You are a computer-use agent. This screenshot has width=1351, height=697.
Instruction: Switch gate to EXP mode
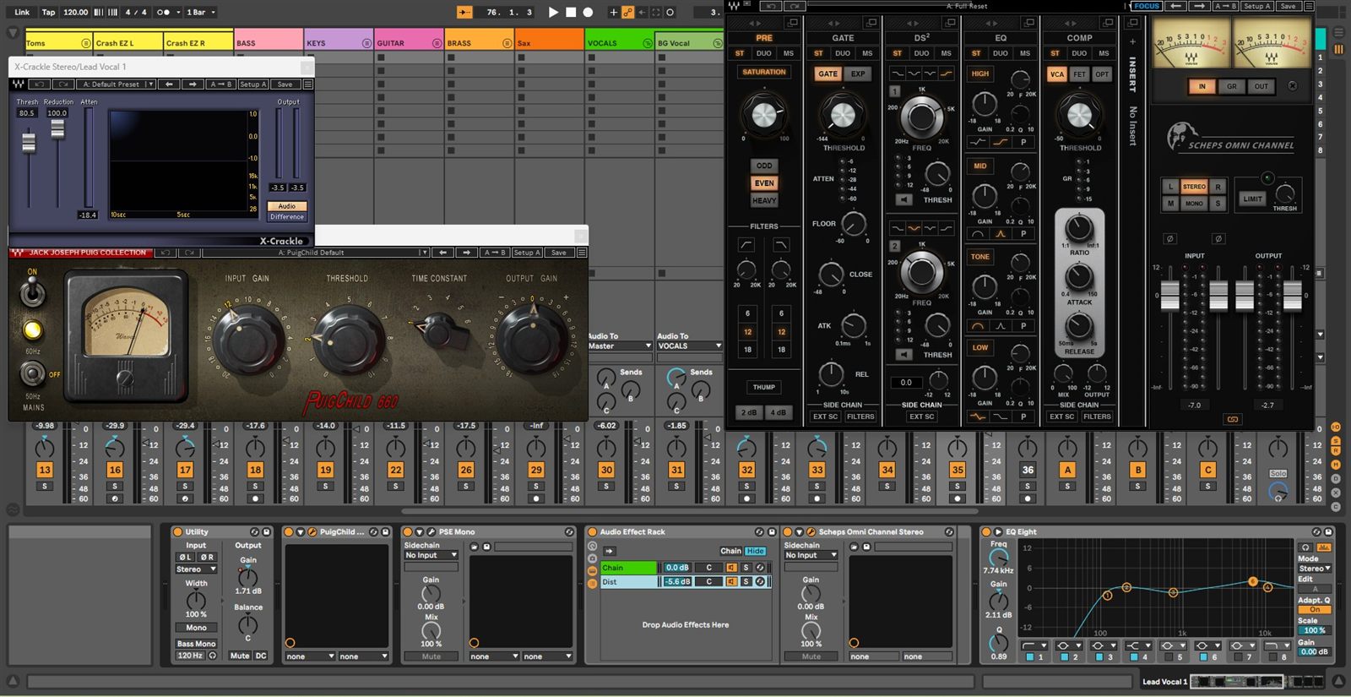[x=858, y=74]
